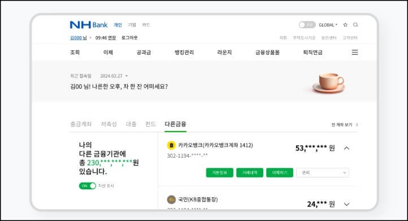
Task: Click the 302-1194-****-** account number under KakaoBank
Action: pos(188,155)
